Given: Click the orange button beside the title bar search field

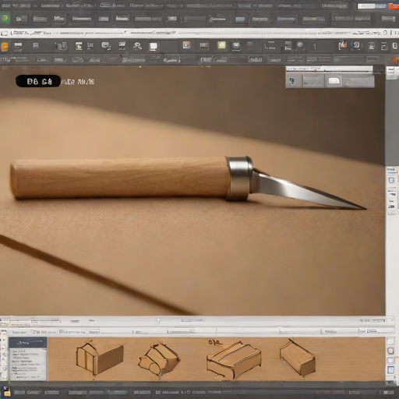Looking at the screenshot, I should (394, 6).
